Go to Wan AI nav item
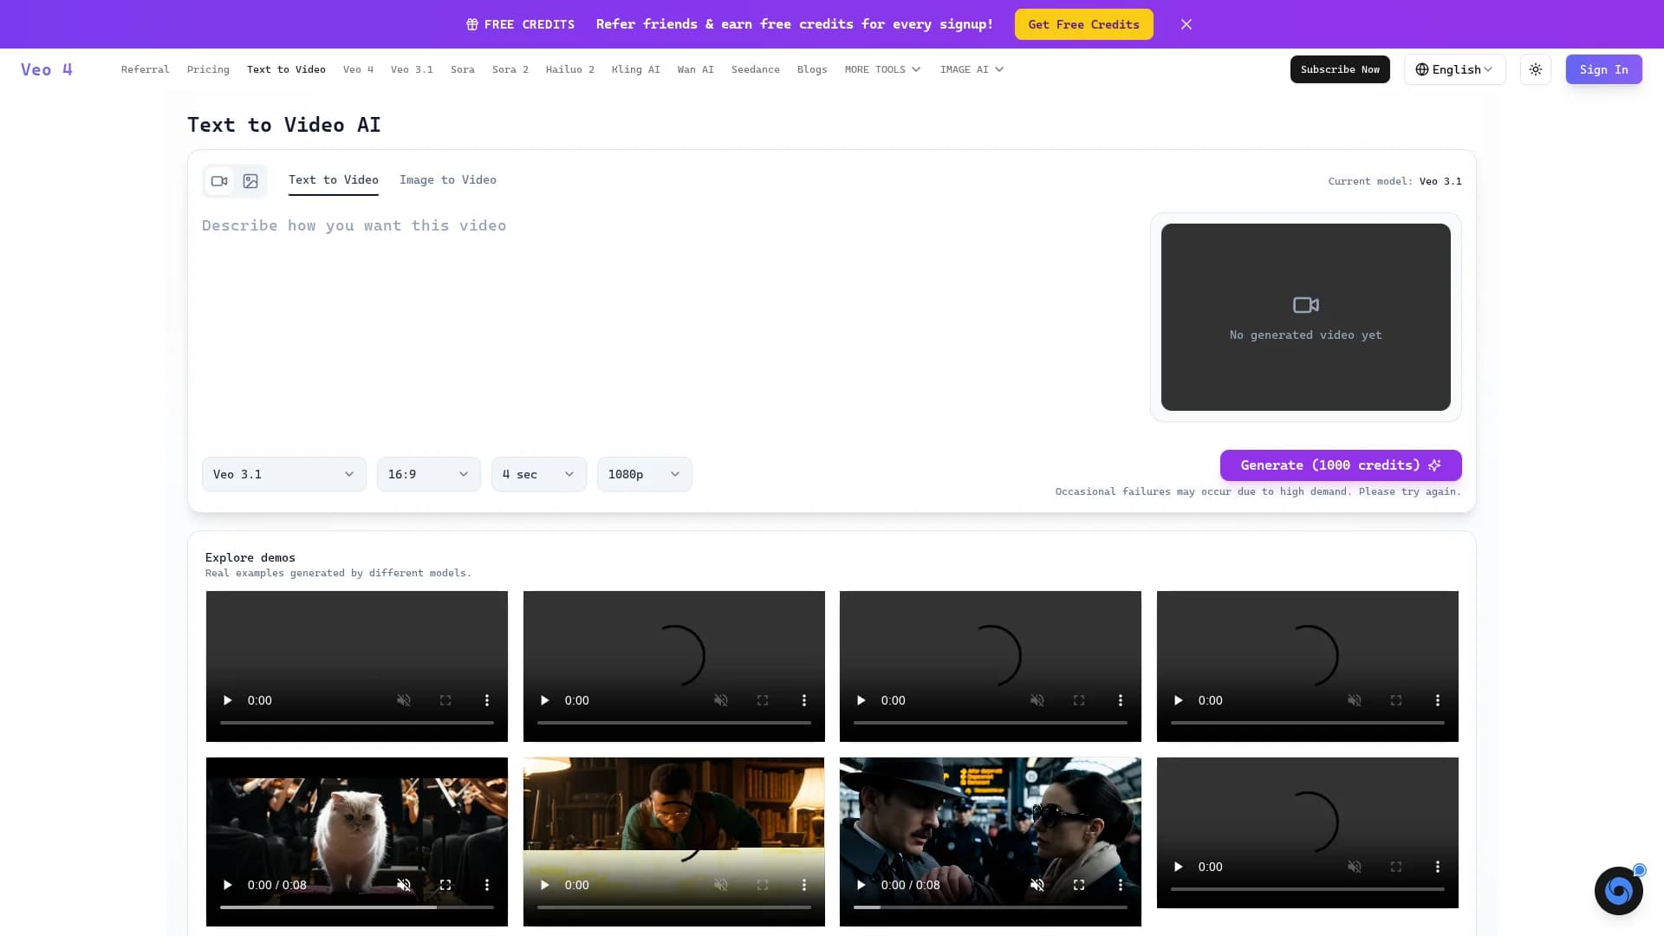Viewport: 1664px width, 936px height. (x=696, y=69)
